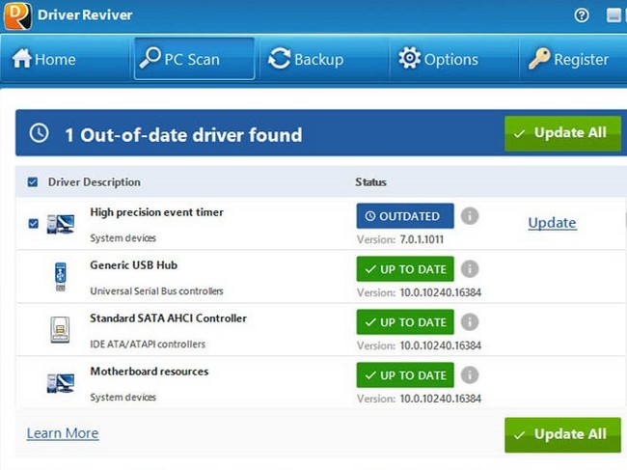Open info icon for Motherboard resources
Screen dimensions: 627x470
pos(470,375)
